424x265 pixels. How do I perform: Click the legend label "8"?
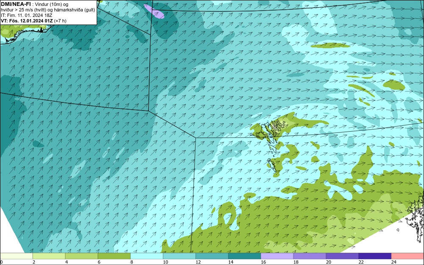(x=132, y=262)
